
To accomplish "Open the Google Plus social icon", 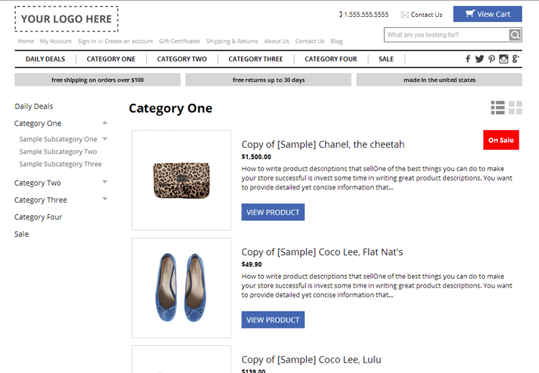I will pos(516,59).
